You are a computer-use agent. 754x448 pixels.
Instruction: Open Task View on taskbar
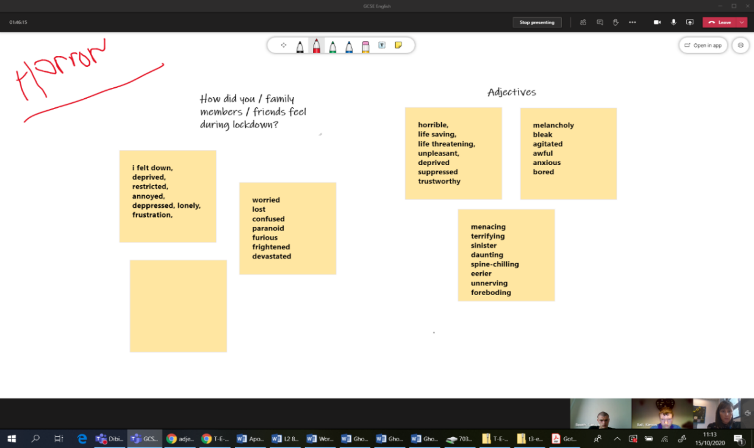(x=59, y=439)
